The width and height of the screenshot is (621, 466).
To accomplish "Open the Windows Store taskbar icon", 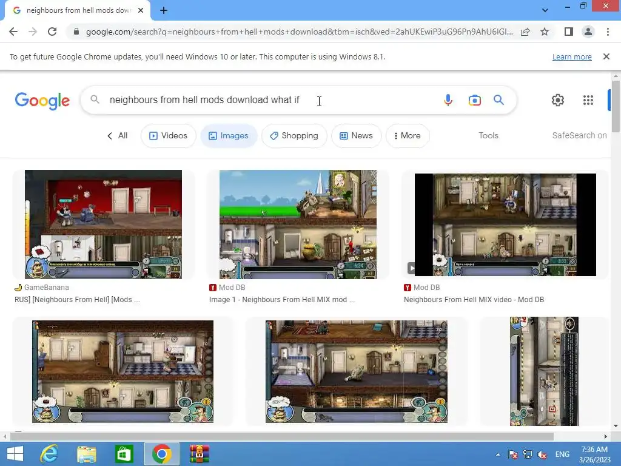I will point(124,454).
